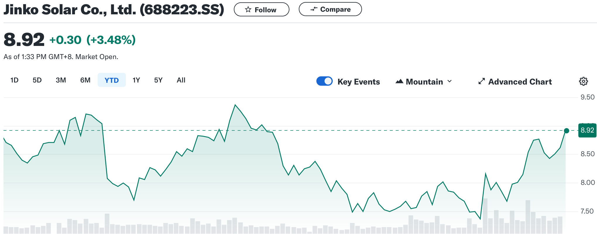Click the green endpoint dot on chart
The image size is (597, 234).
[x=566, y=131]
